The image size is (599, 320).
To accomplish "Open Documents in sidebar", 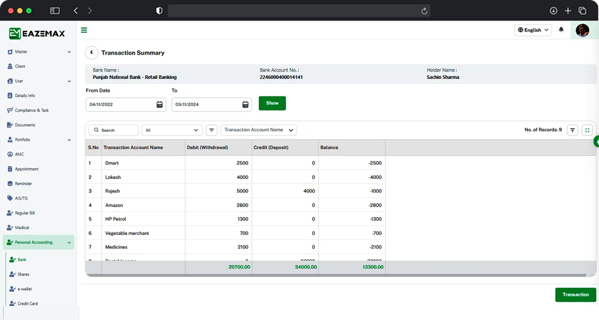I will 39,125.
